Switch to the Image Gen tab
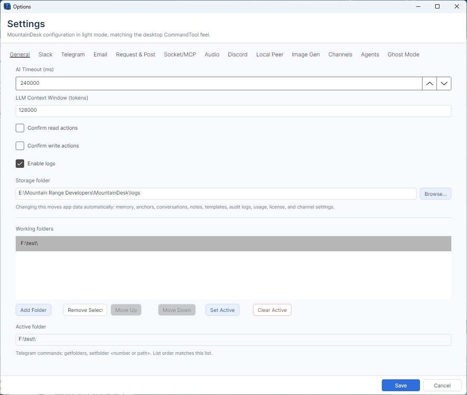467x395 pixels. click(x=306, y=55)
